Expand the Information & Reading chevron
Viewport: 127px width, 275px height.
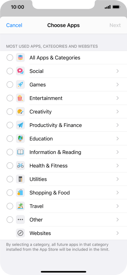click(118, 152)
